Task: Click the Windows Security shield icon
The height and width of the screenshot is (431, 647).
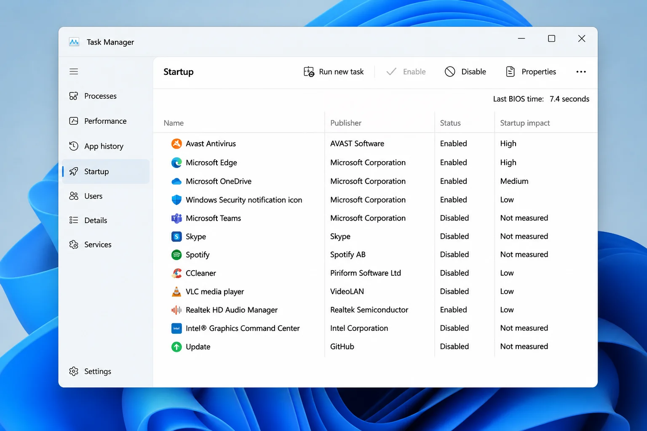Action: pos(176,200)
